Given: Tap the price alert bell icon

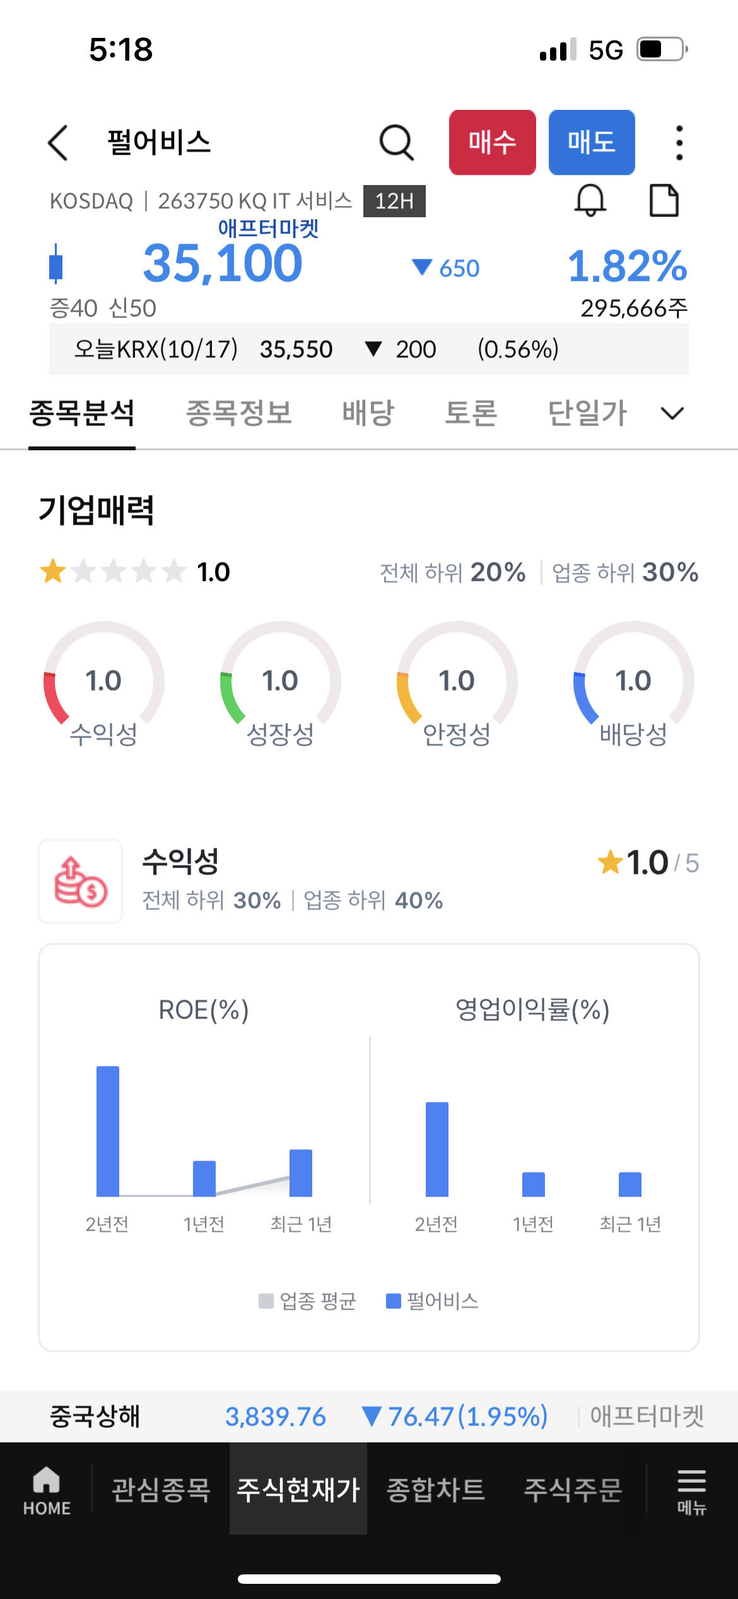Looking at the screenshot, I should coord(590,201).
